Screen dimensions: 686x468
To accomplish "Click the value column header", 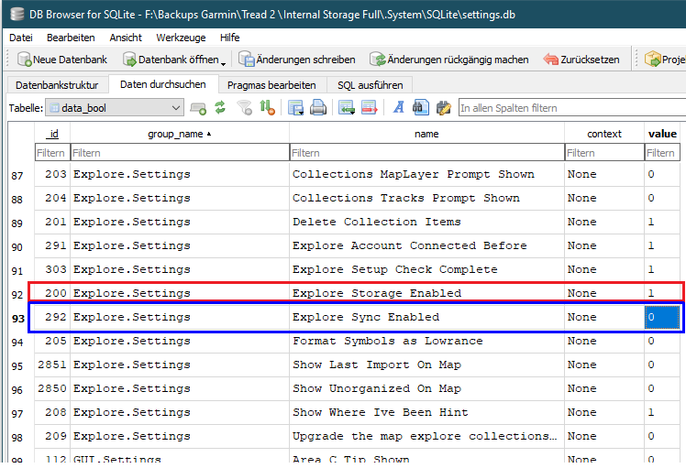I will [x=662, y=134].
